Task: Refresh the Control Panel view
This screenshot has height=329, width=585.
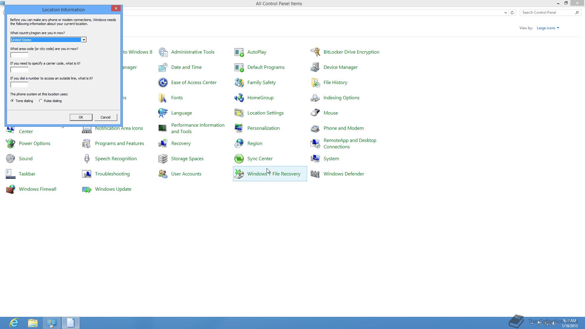Action: [512, 12]
